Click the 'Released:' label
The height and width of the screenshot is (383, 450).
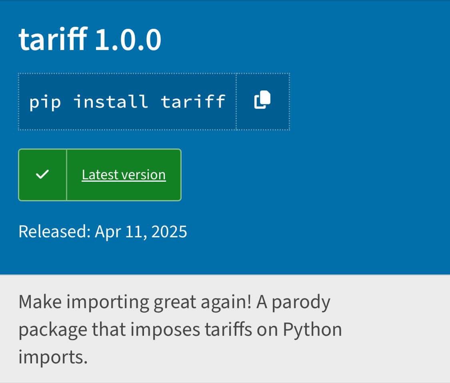54,231
